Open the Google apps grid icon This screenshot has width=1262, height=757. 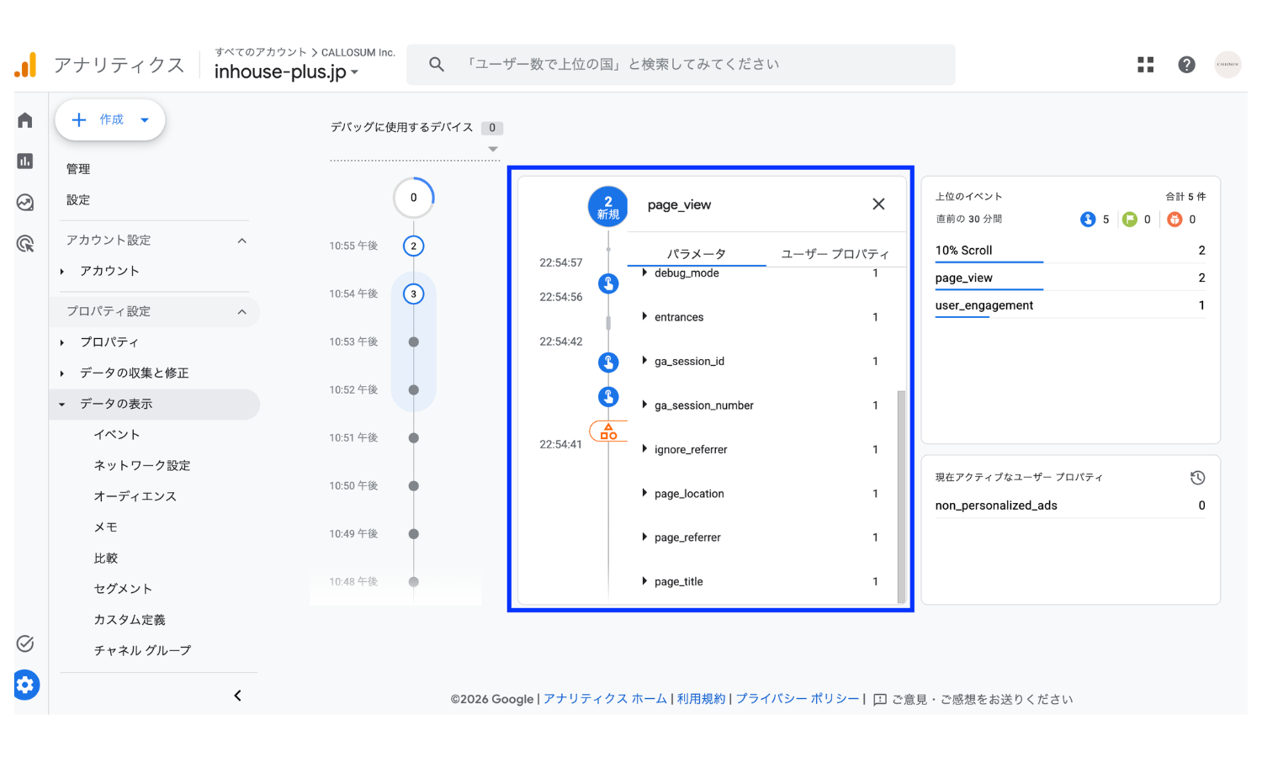[1145, 65]
